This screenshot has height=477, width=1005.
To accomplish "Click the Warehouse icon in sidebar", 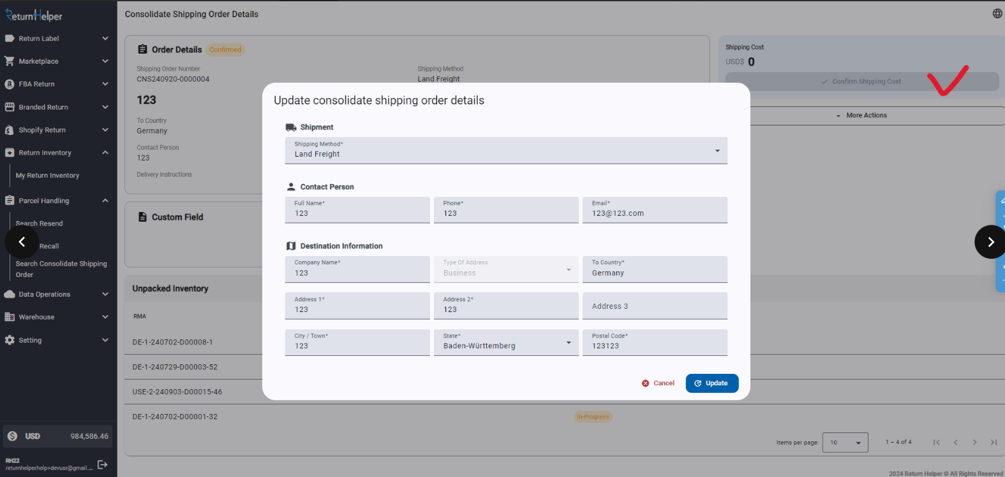I will point(10,317).
